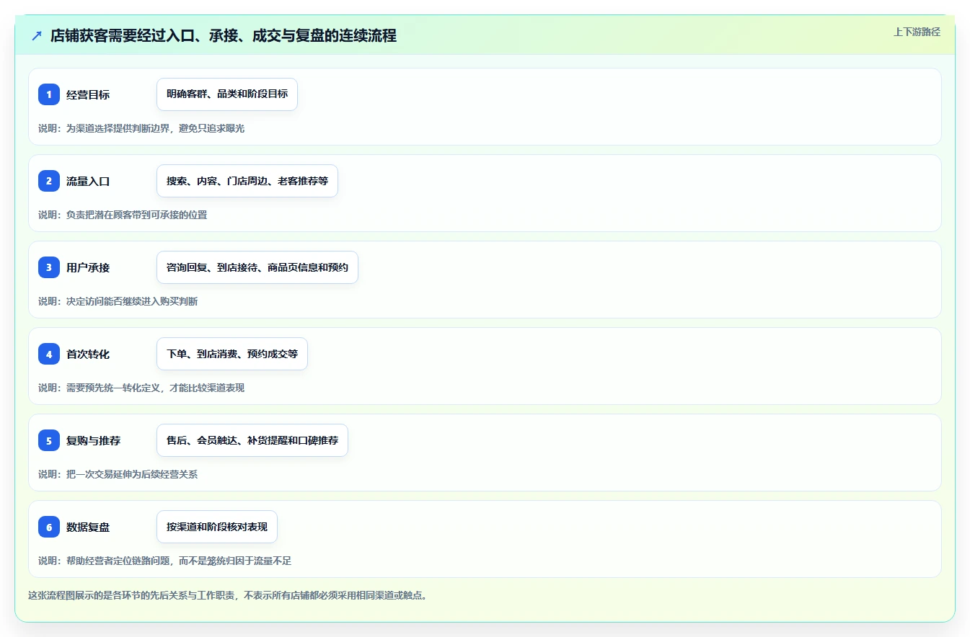Click step number badge 3
The height and width of the screenshot is (637, 970).
(x=49, y=267)
